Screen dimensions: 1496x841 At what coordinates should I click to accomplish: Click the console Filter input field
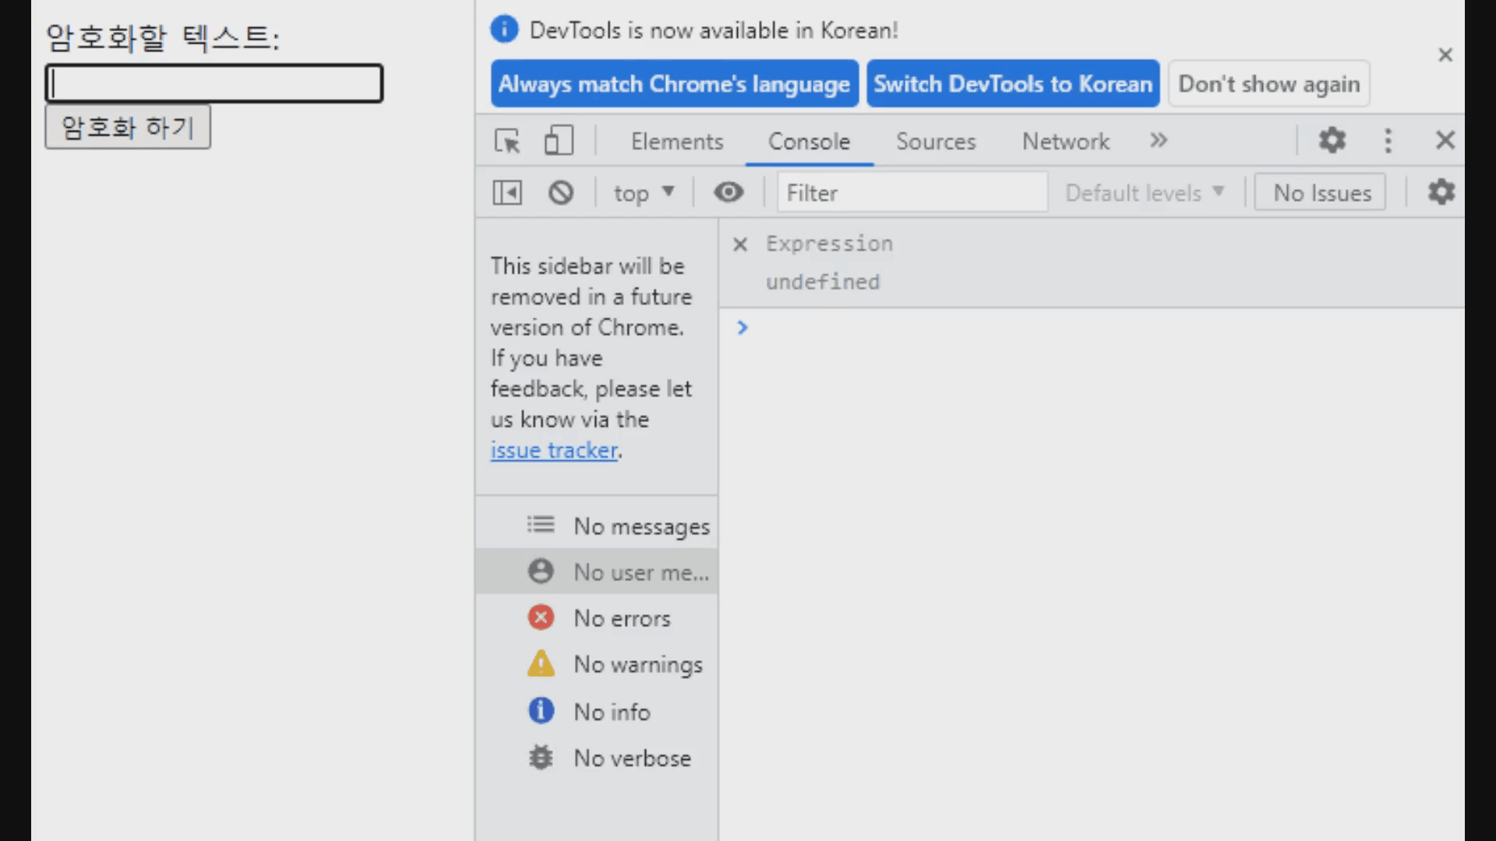(912, 192)
